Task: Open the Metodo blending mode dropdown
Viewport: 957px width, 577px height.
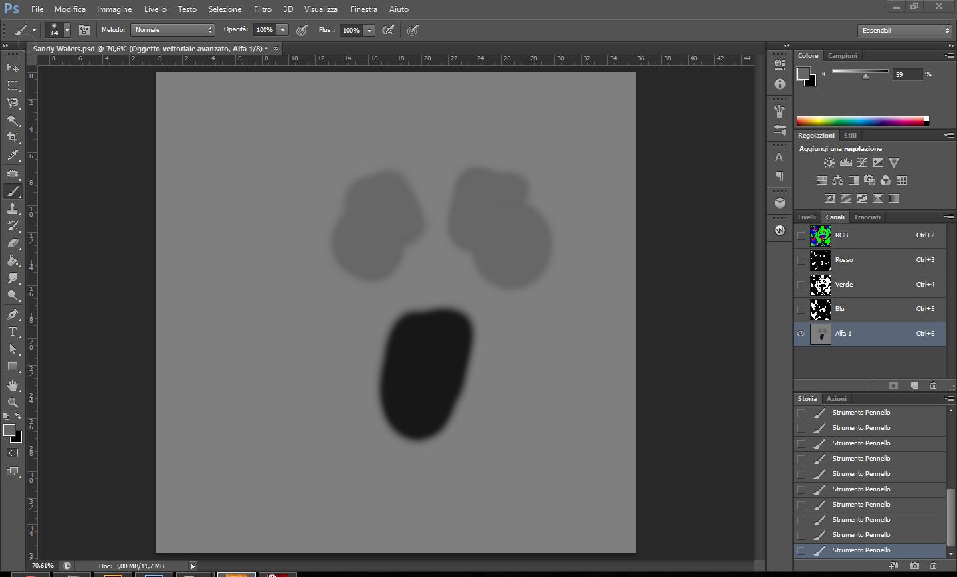Action: coord(173,30)
